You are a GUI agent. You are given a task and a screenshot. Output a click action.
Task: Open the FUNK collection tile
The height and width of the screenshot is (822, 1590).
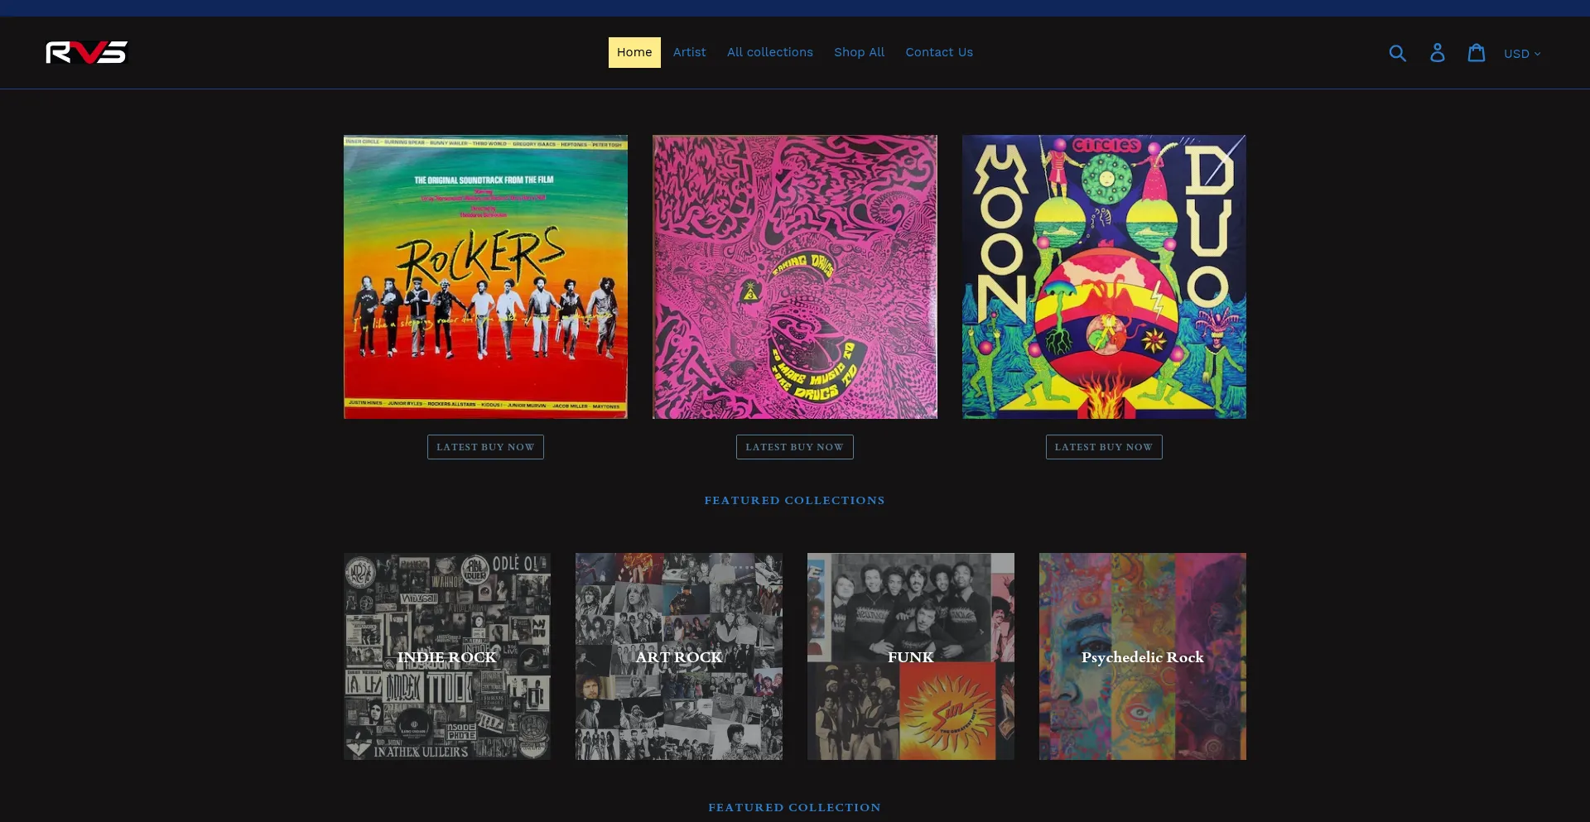(911, 656)
